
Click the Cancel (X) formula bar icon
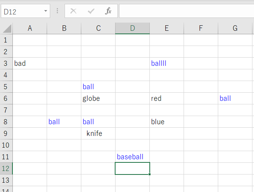[74, 11]
